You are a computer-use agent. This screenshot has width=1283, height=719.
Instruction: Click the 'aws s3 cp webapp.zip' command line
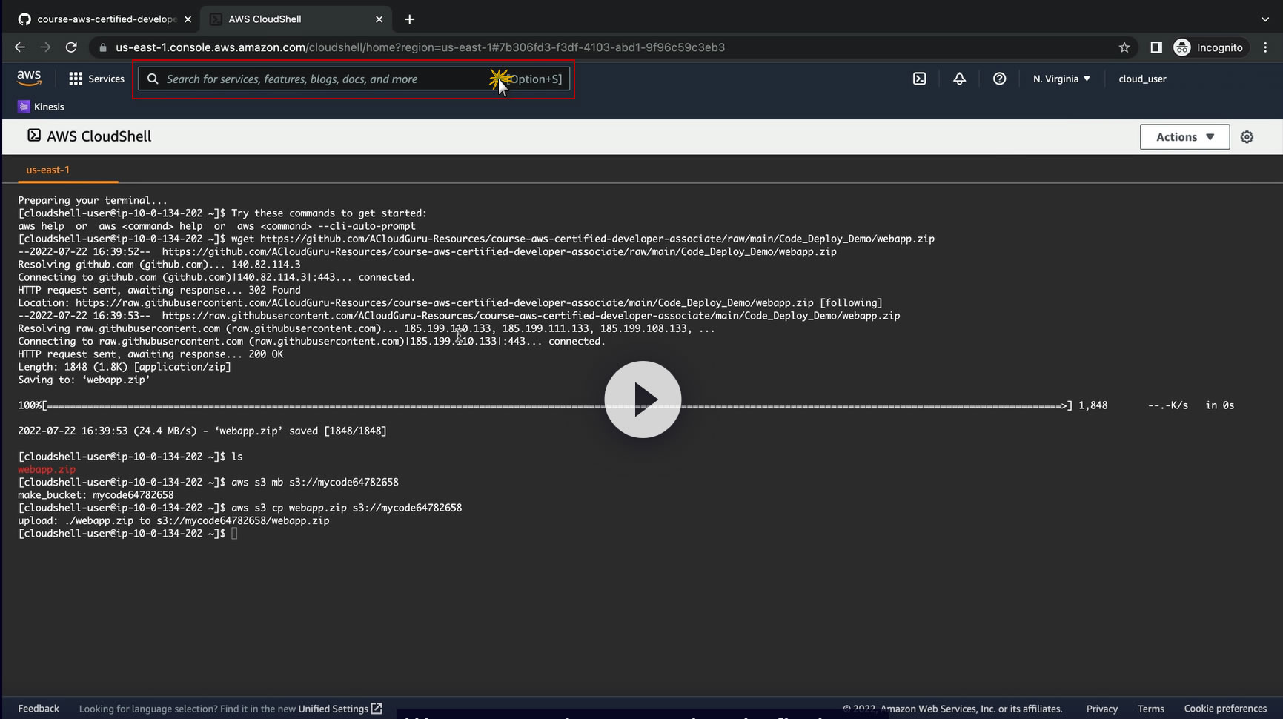click(x=239, y=508)
